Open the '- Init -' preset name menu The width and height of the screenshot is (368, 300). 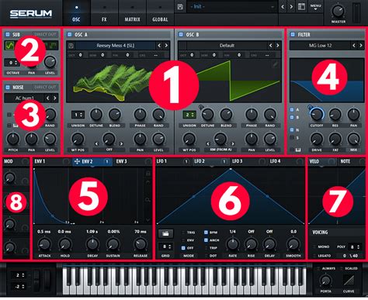tap(232, 7)
